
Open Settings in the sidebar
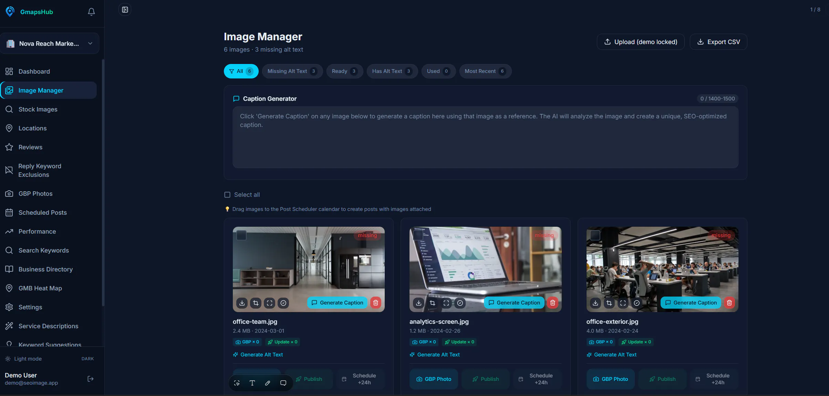coord(49,307)
